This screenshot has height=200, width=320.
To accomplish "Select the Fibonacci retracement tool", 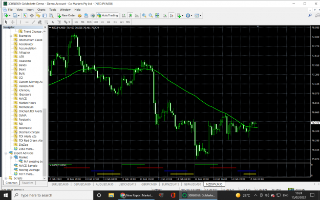I will click(46, 22).
